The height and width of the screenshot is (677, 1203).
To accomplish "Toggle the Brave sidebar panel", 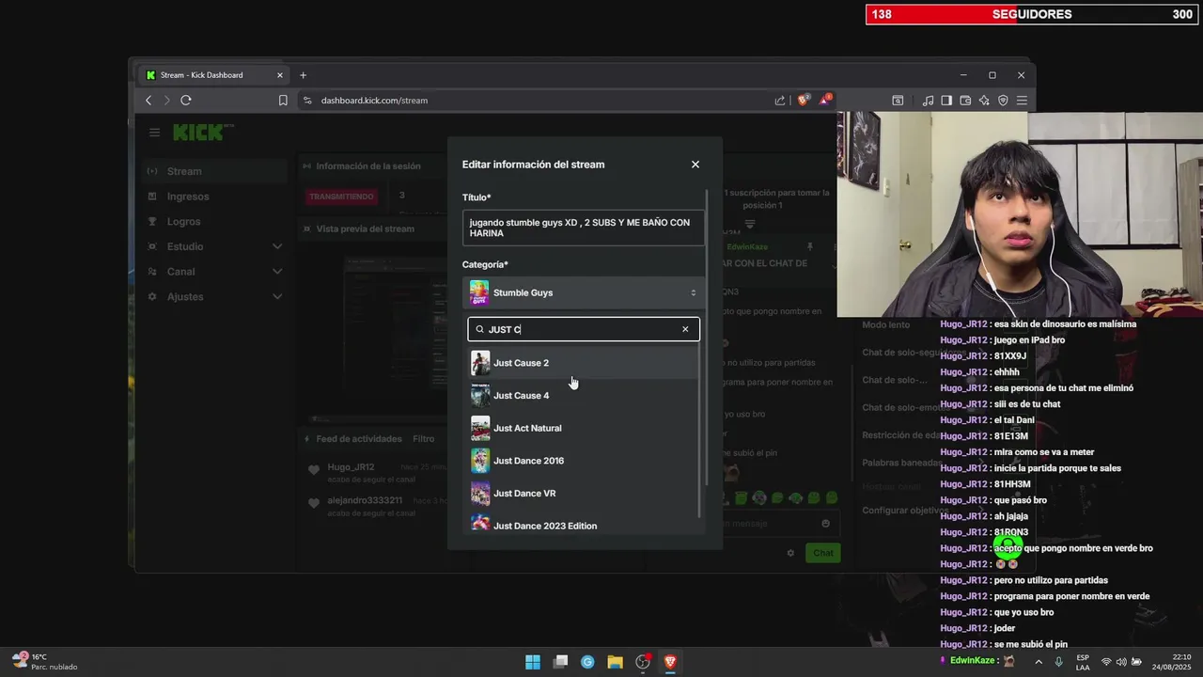I will tap(946, 101).
